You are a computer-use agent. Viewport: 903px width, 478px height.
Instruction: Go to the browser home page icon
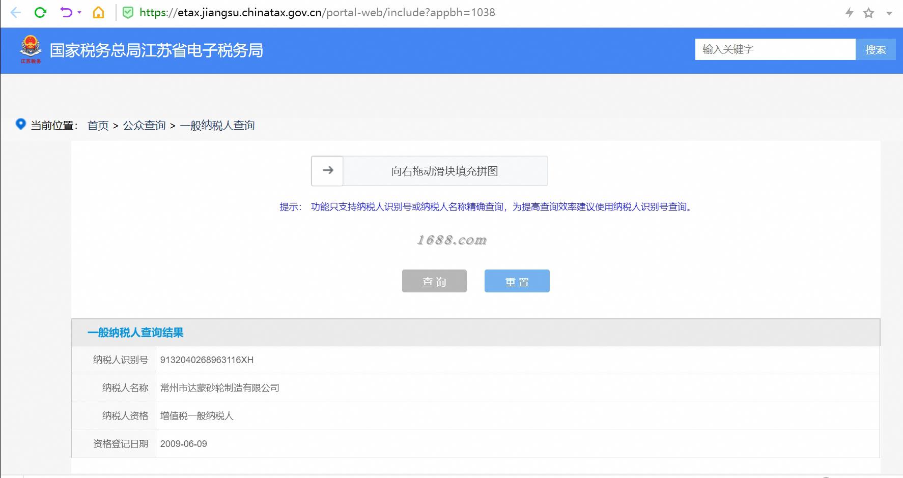[98, 13]
